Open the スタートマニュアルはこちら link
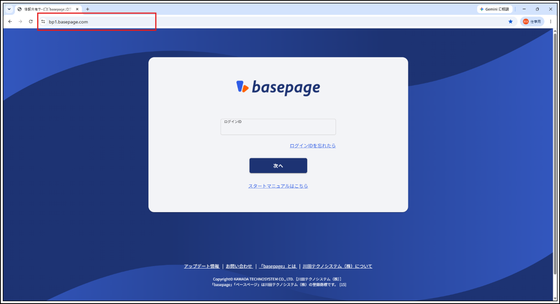This screenshot has width=560, height=304. [x=278, y=186]
